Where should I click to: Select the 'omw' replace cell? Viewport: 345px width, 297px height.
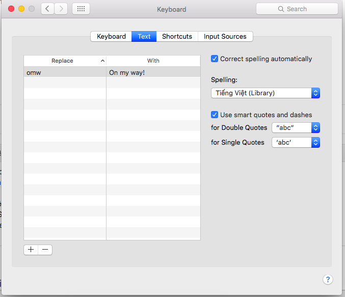65,72
